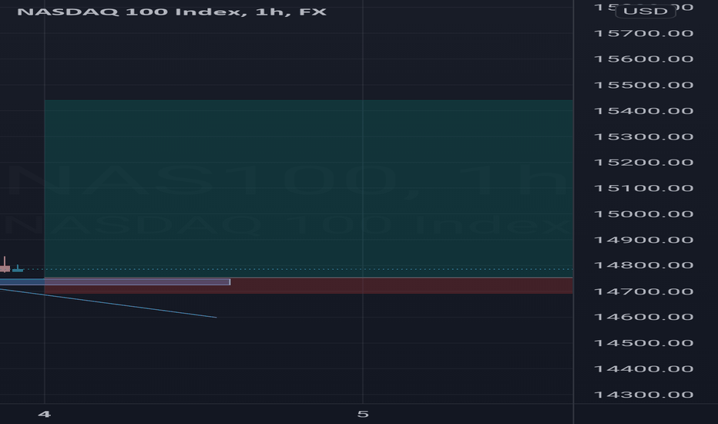Select the 15200.00 price axis label
Viewport: 718px width, 424px height.
(643, 162)
